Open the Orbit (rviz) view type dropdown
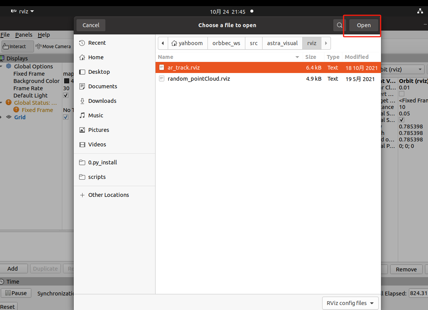 402,69
